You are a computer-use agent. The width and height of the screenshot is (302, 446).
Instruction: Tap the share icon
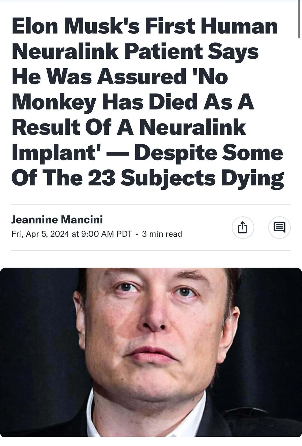point(243,228)
